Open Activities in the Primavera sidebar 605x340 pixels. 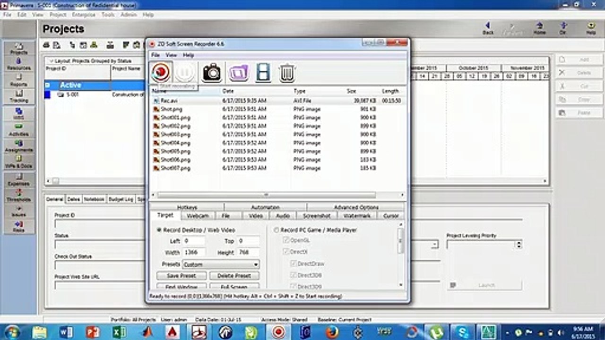(x=19, y=130)
